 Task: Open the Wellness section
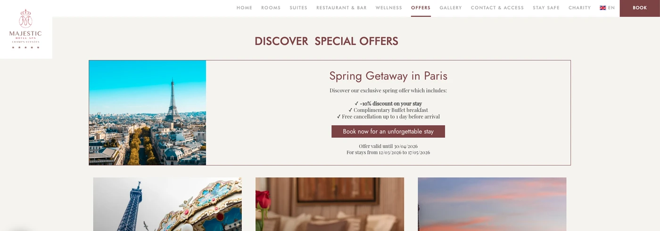389,8
